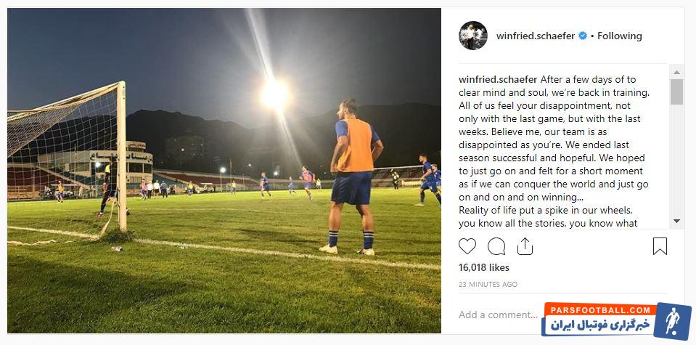Toggle the Following button

[620, 36]
